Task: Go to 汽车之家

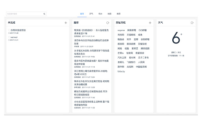Action: coord(122,58)
